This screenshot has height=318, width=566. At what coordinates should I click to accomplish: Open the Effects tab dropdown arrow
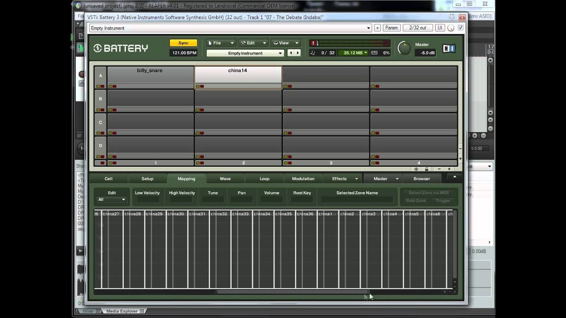(356, 179)
